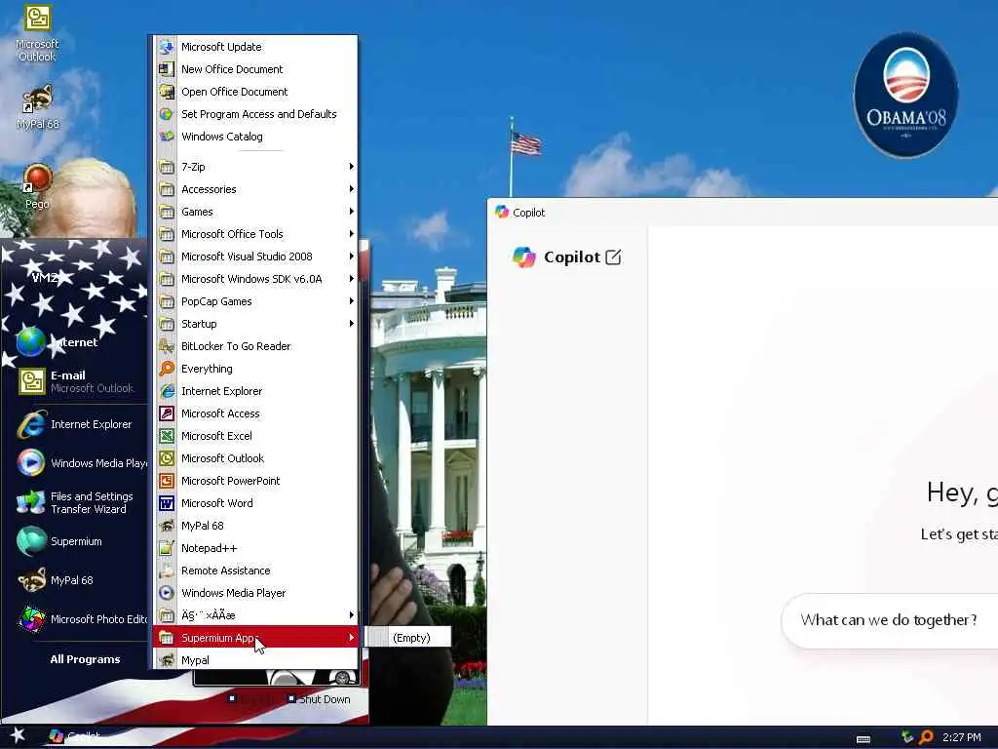The height and width of the screenshot is (749, 998).
Task: Click the Microsoft Update icon in programs menu
Action: pyautogui.click(x=166, y=47)
